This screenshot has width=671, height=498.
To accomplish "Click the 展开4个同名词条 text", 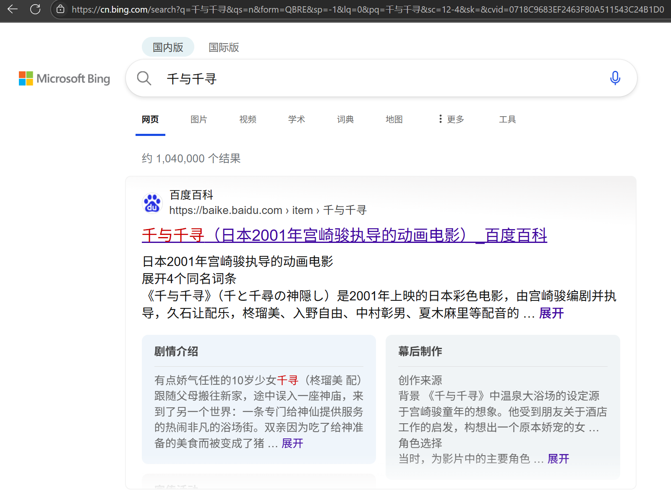I will [189, 279].
